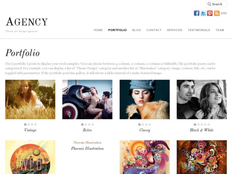
Task: Go to the Home menu item
Action: (x=98, y=30)
